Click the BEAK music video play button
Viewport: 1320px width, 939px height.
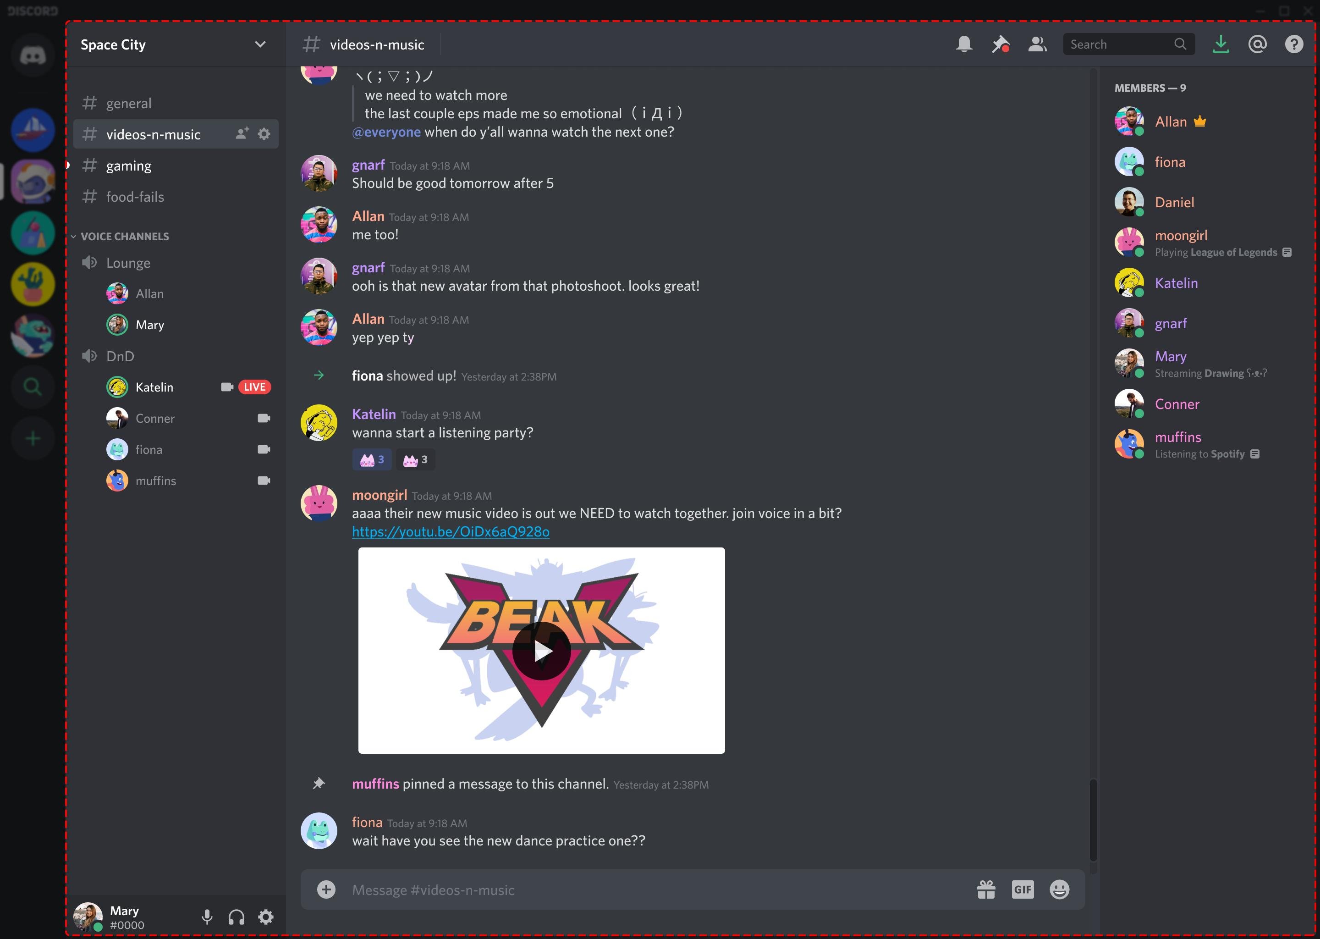(541, 651)
